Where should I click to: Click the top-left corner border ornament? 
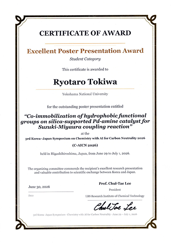click(21, 20)
